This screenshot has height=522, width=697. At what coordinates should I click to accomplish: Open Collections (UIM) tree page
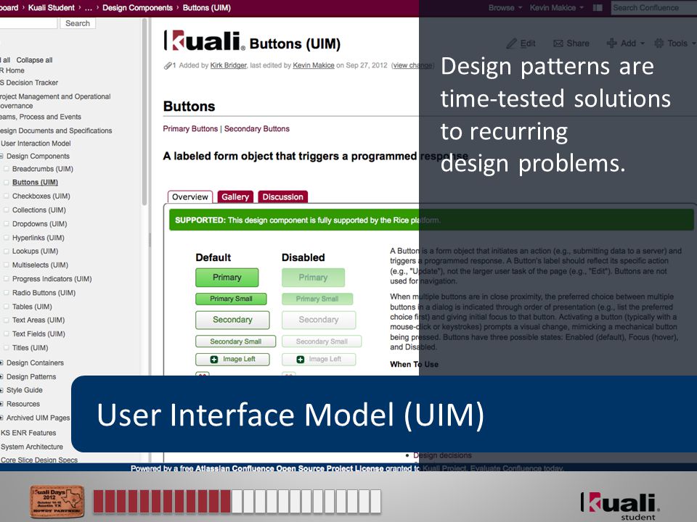coord(39,210)
